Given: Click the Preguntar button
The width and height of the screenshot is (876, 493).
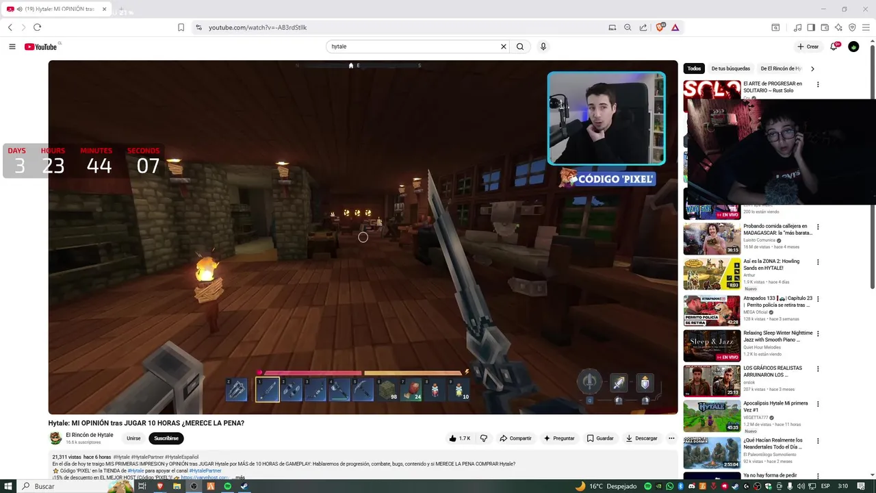Looking at the screenshot, I should click(x=559, y=438).
